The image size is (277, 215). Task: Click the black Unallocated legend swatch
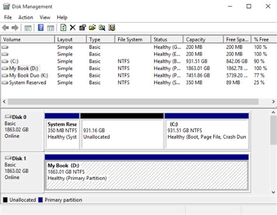tap(5, 200)
